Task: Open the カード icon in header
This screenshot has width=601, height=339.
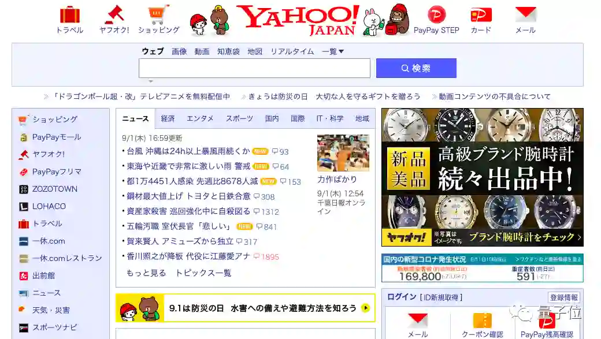Action: 481,16
